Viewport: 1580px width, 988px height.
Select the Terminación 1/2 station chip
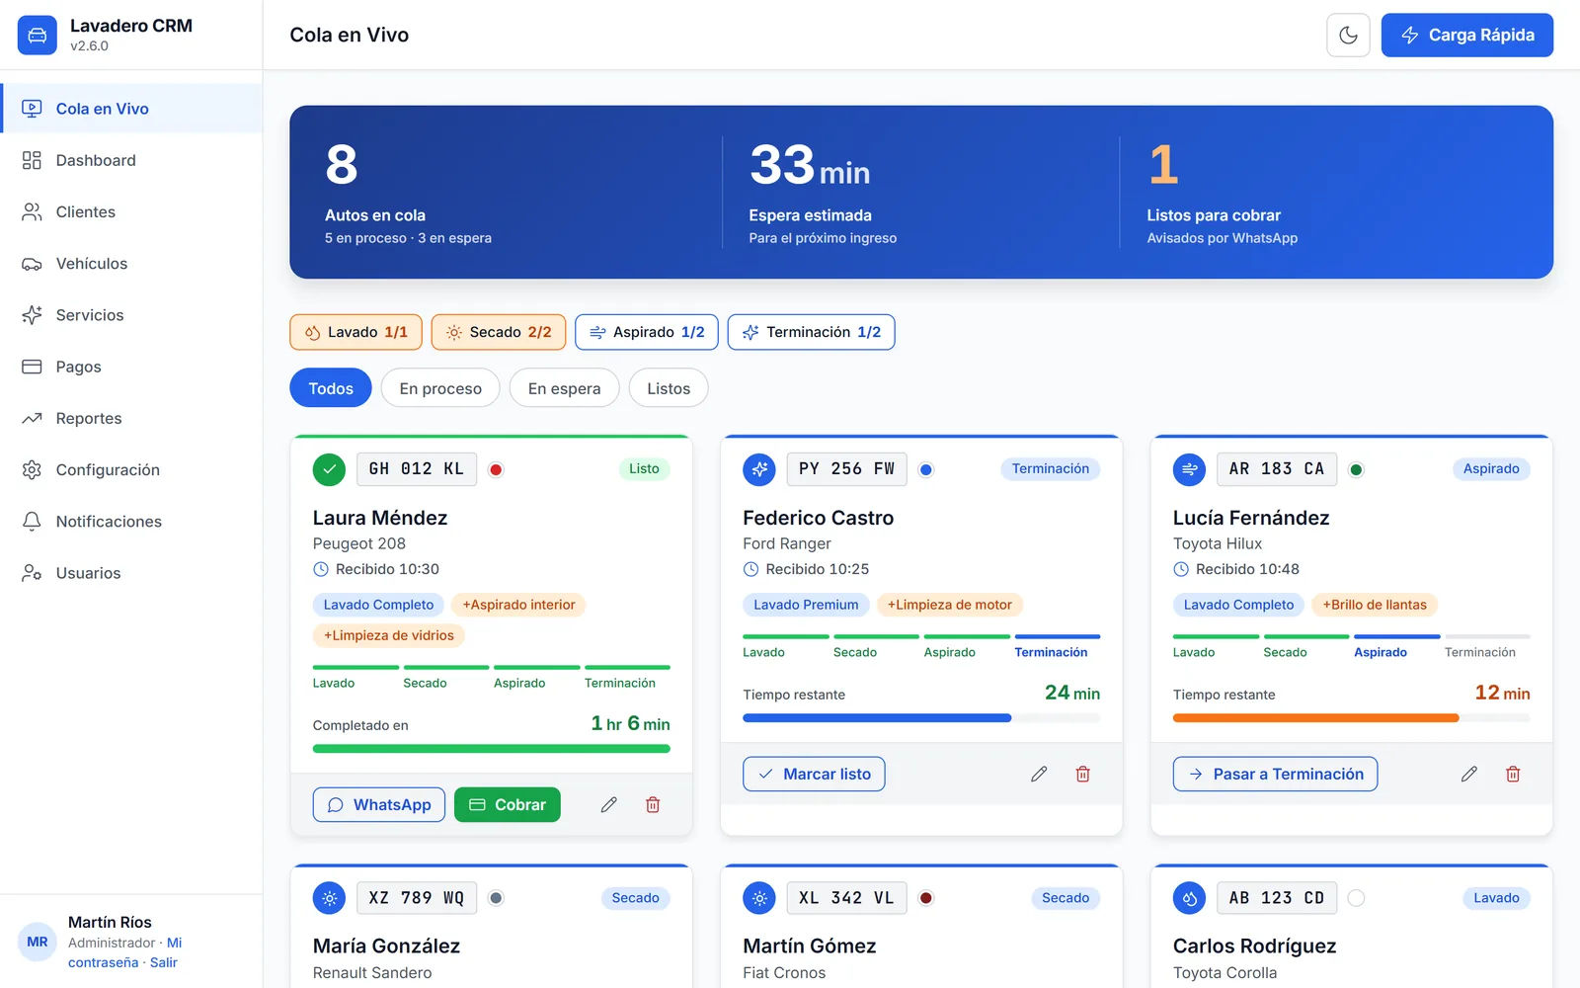pyautogui.click(x=812, y=332)
